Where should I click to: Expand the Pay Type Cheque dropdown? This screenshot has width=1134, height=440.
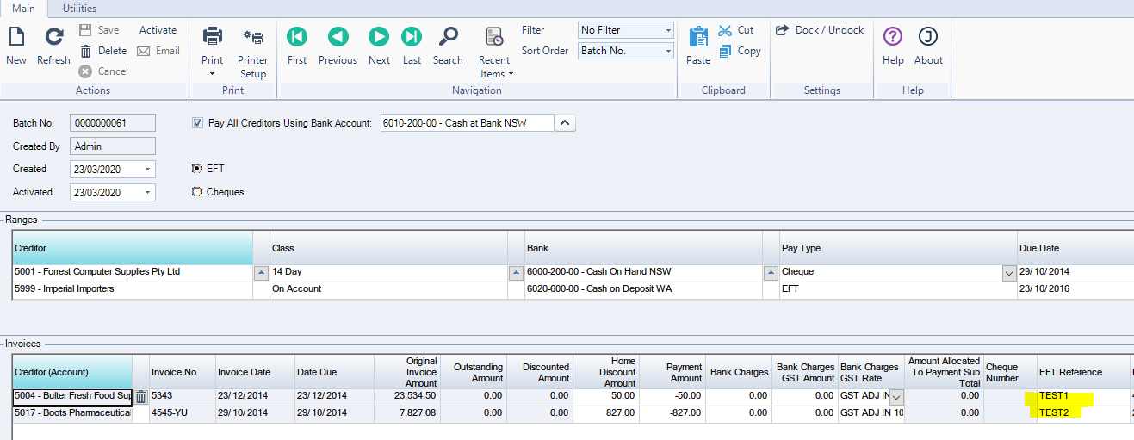1008,272
